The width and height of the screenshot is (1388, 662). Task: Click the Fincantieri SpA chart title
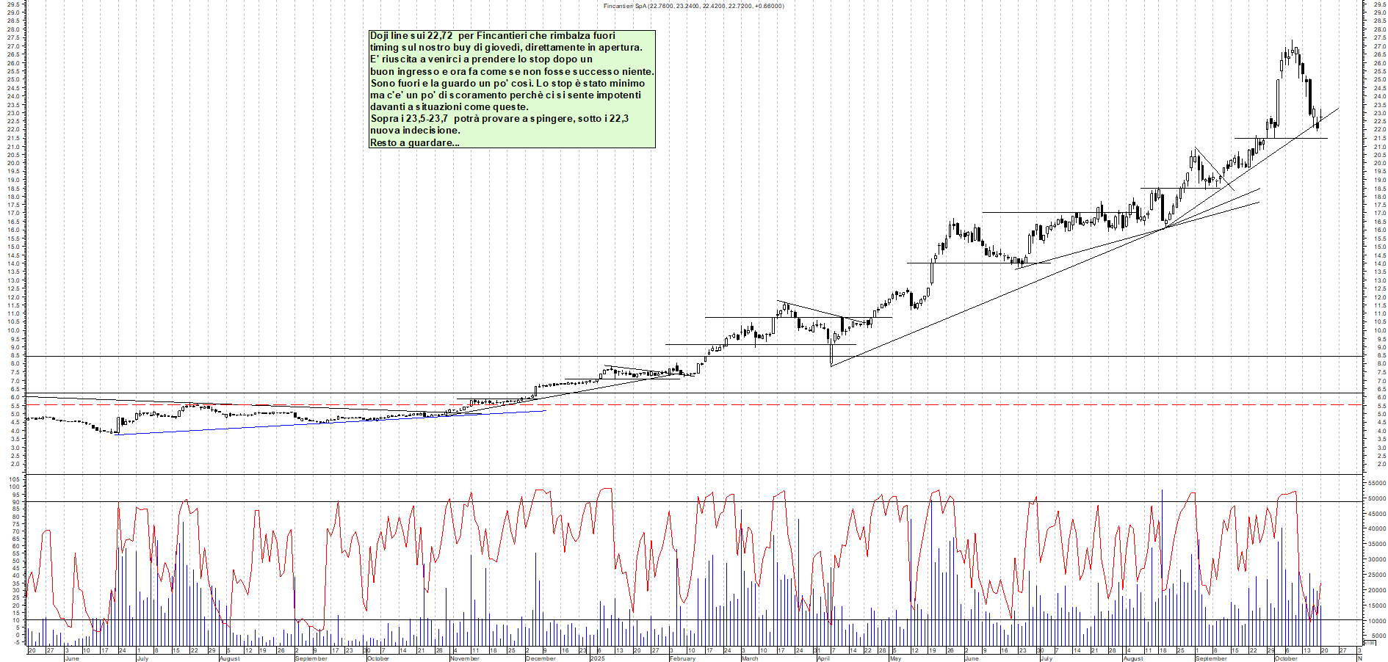pyautogui.click(x=693, y=6)
